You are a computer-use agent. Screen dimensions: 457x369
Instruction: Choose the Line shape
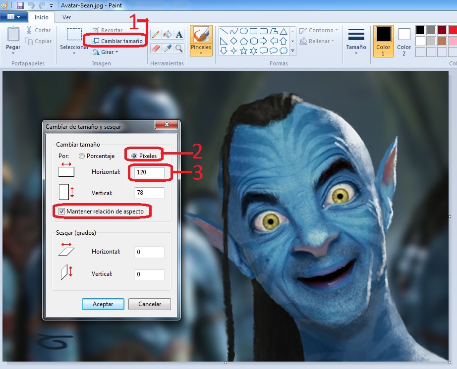point(224,31)
